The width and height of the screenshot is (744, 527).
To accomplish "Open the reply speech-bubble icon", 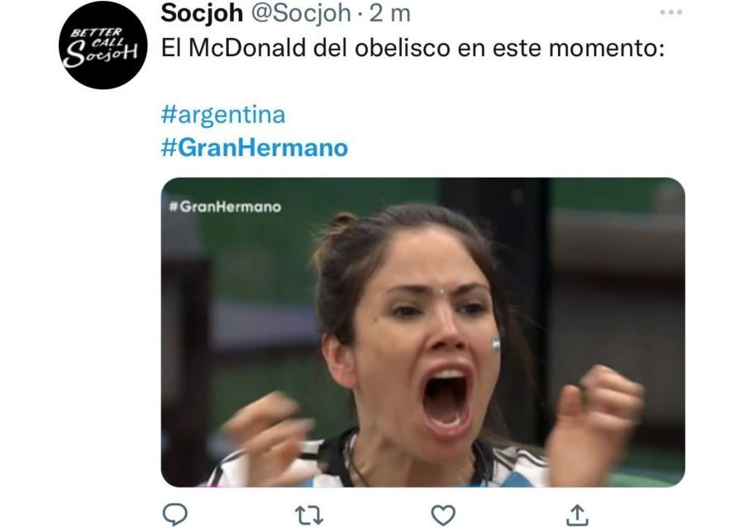I will click(175, 515).
